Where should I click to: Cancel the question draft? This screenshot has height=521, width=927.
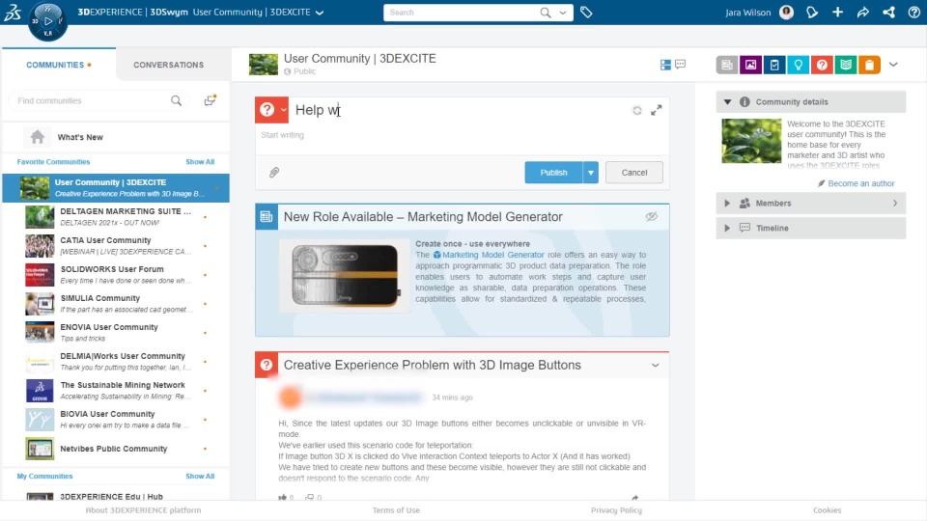[634, 173]
